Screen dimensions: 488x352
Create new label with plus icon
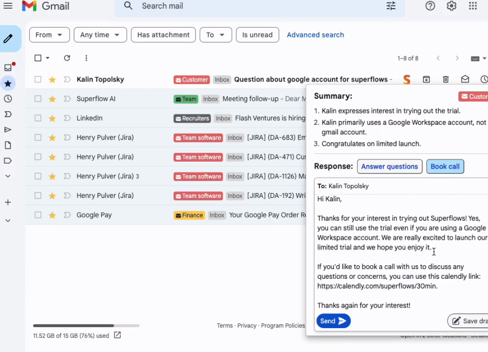pos(8,202)
